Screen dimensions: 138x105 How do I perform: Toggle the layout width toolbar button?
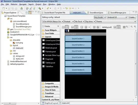(x=72, y=27)
